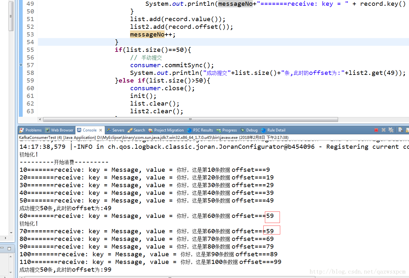Click console line '成功提交50条,此时的offset为:49'
This screenshot has height=278, width=409.
point(66,208)
